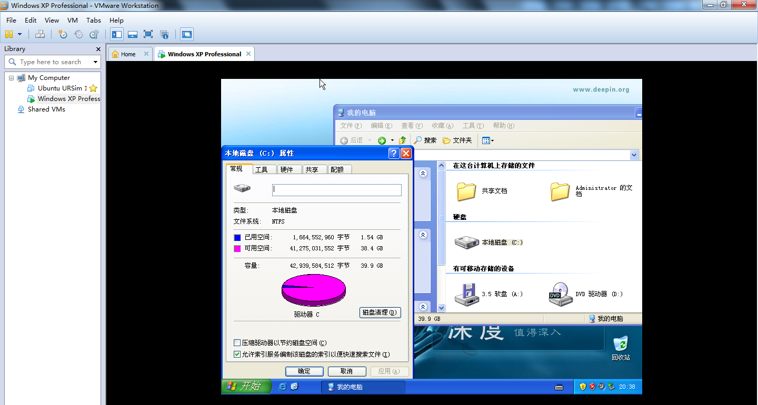
Task: Open the snapshot manager icon
Action: click(x=94, y=34)
